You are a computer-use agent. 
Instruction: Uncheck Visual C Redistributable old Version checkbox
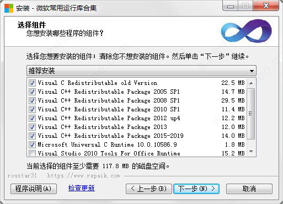coord(32,83)
